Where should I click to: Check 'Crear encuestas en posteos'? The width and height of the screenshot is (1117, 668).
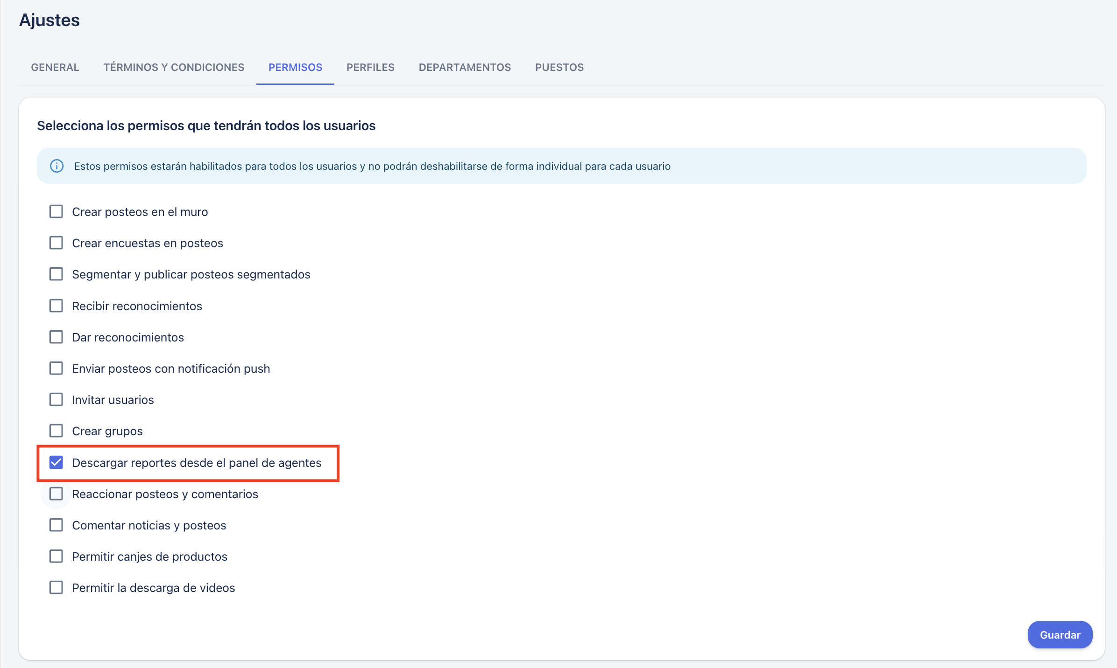(56, 243)
